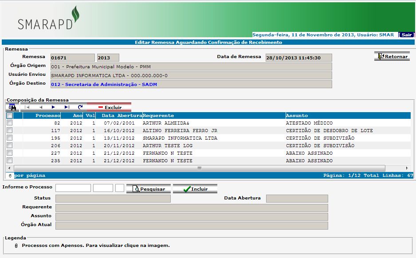Image resolution: width=416 pixels, height=258 pixels.
Task: Click Página: 1/12 status text
Action: click(342, 176)
